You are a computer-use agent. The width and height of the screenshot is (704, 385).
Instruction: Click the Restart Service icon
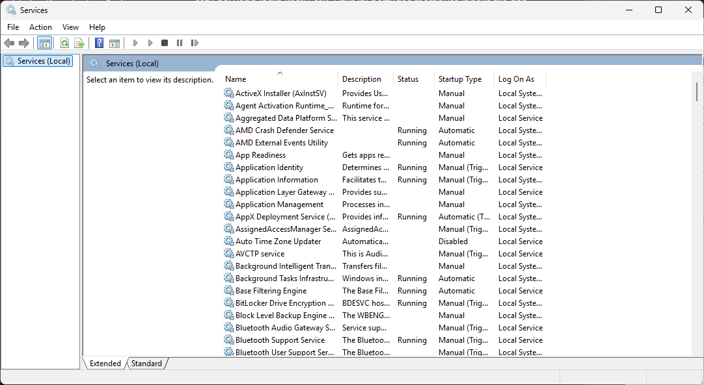click(195, 43)
